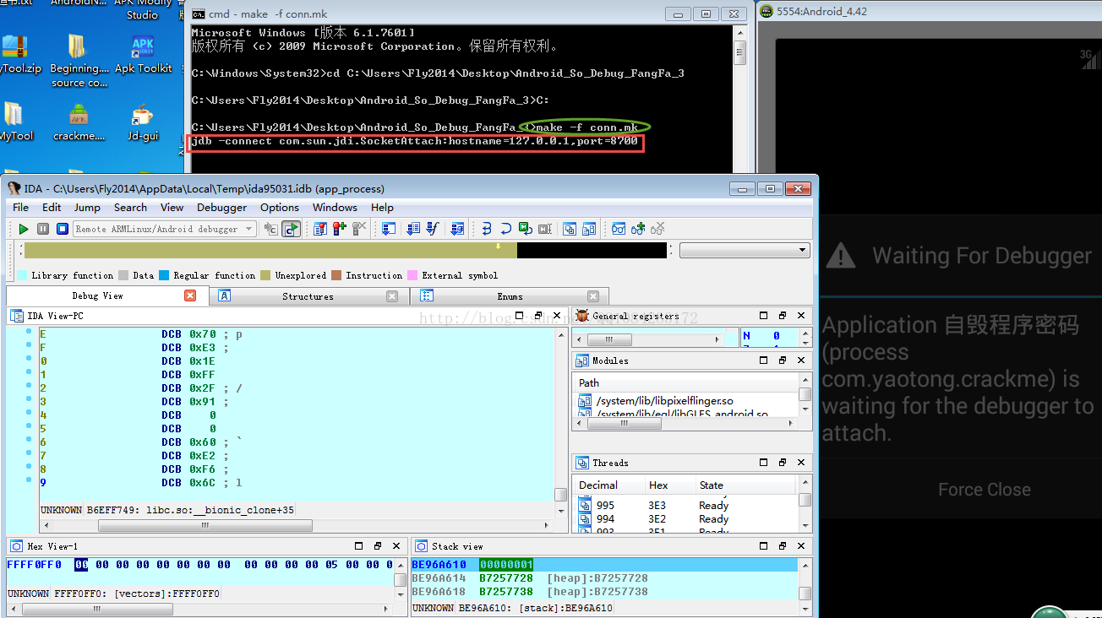Click the add watch glasses icon
Screen dimensions: 1102x618
click(x=638, y=229)
